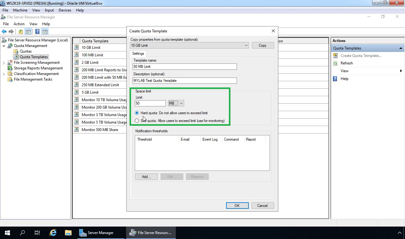Click the Description input field
Screen dimensions: 405x239
point(185,81)
